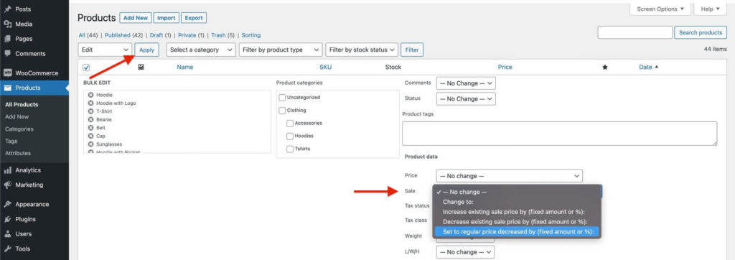Sort products by Name column

(184, 67)
